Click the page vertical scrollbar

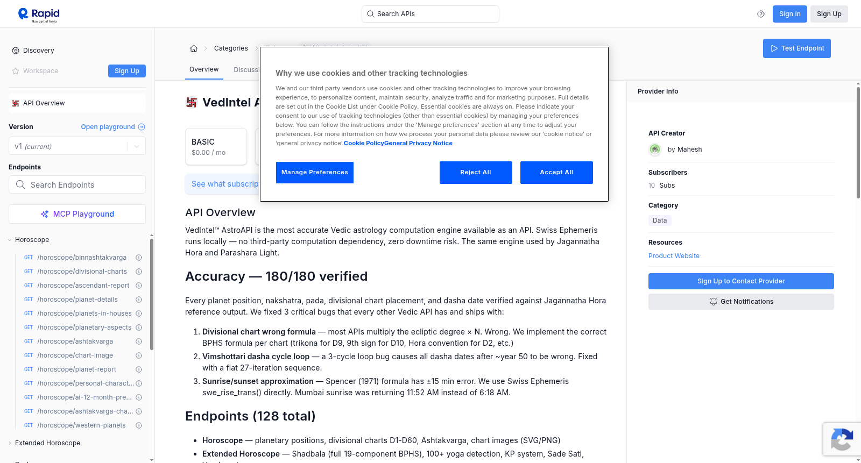point(858,143)
